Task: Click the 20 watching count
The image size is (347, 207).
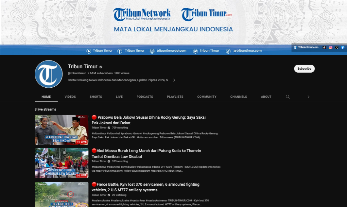Action: (119, 195)
